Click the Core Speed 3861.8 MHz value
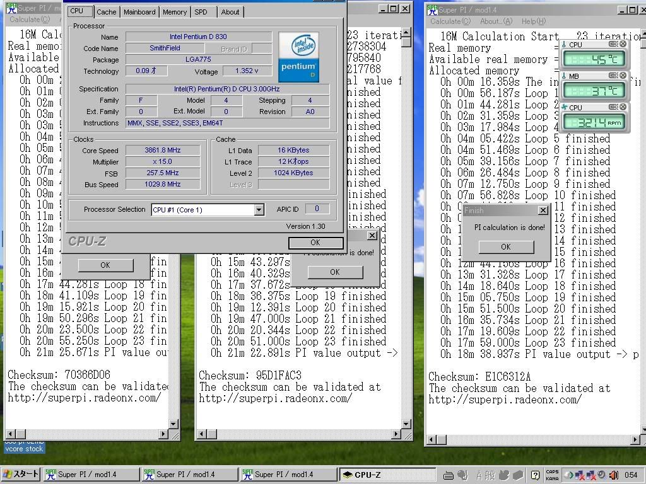 click(x=163, y=150)
